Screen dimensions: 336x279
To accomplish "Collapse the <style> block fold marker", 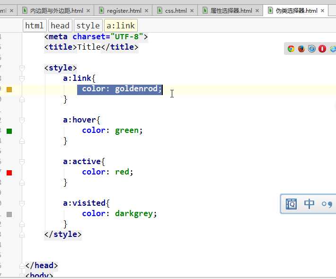I will (22, 68).
